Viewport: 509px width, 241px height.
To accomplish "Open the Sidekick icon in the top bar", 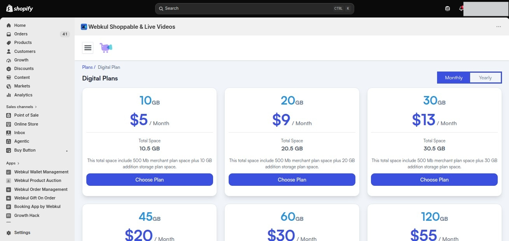I will click(x=448, y=9).
